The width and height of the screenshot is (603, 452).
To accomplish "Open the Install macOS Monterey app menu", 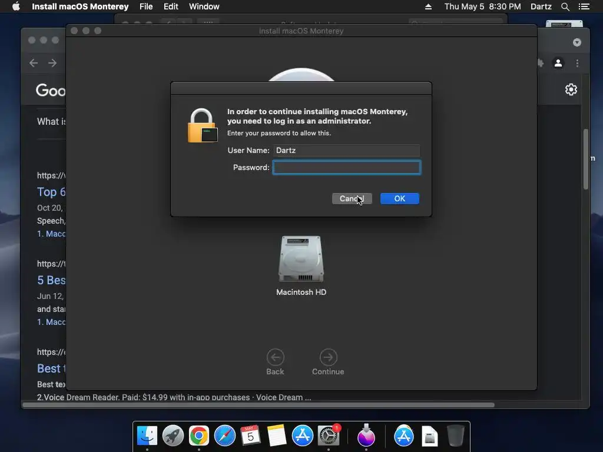I will [80, 6].
